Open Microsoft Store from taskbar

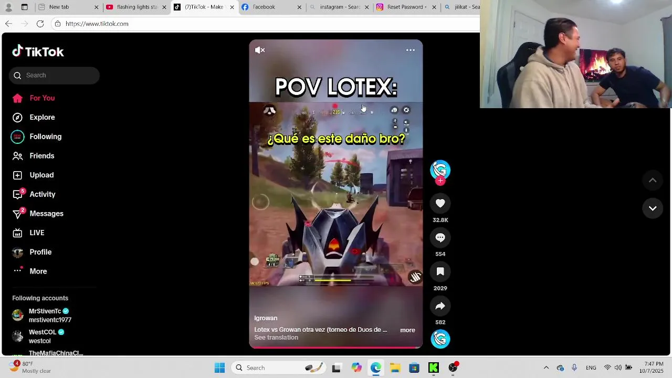414,367
